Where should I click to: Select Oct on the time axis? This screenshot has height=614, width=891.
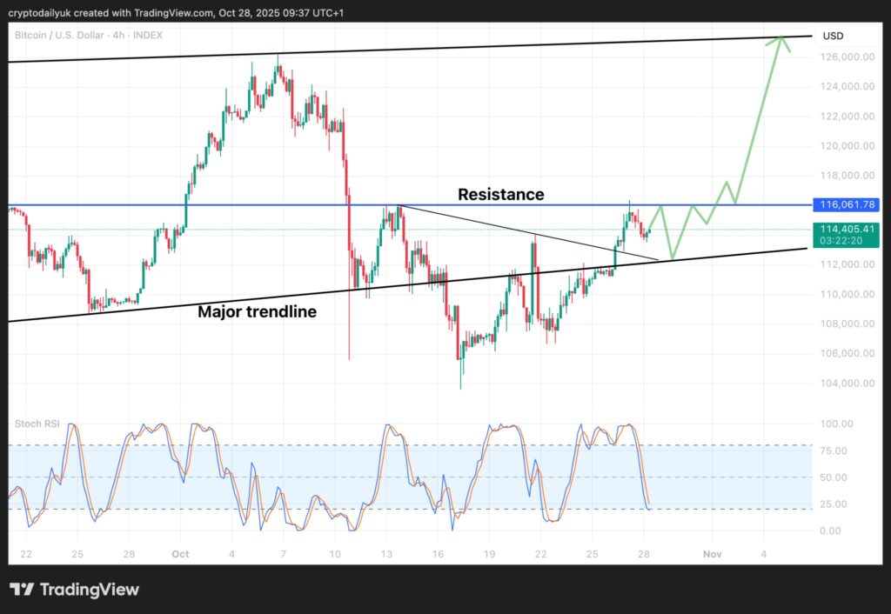(x=179, y=554)
